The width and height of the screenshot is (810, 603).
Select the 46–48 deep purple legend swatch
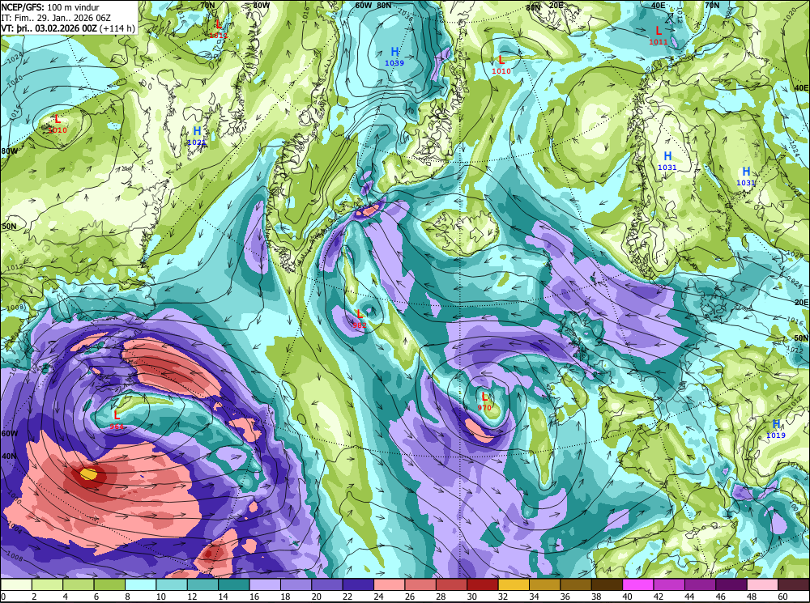(731, 584)
